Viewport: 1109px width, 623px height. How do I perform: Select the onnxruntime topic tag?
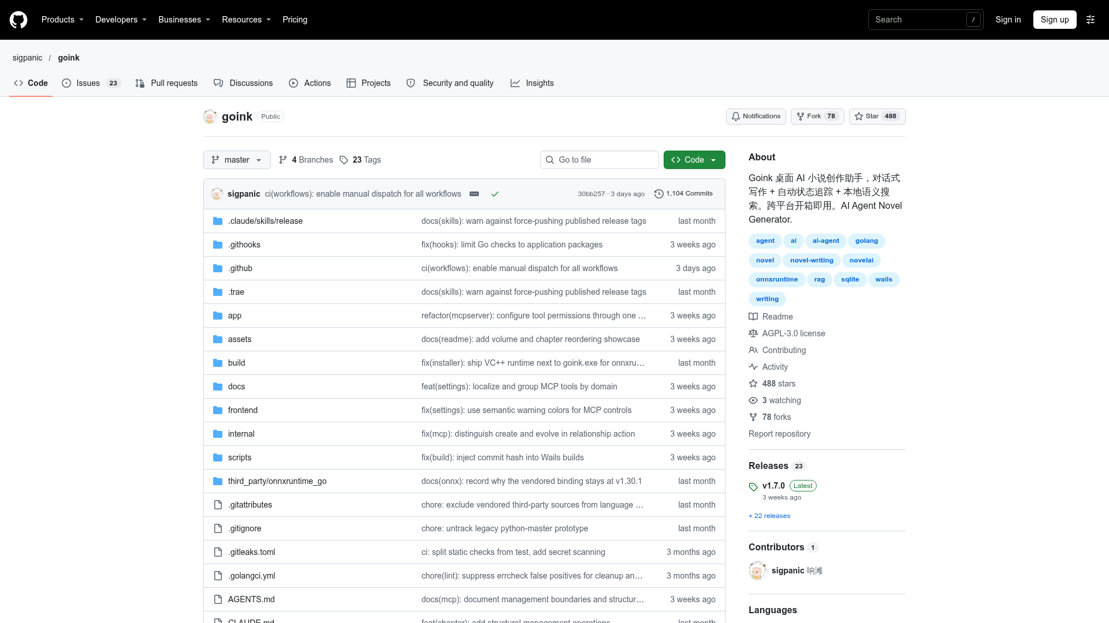(777, 280)
